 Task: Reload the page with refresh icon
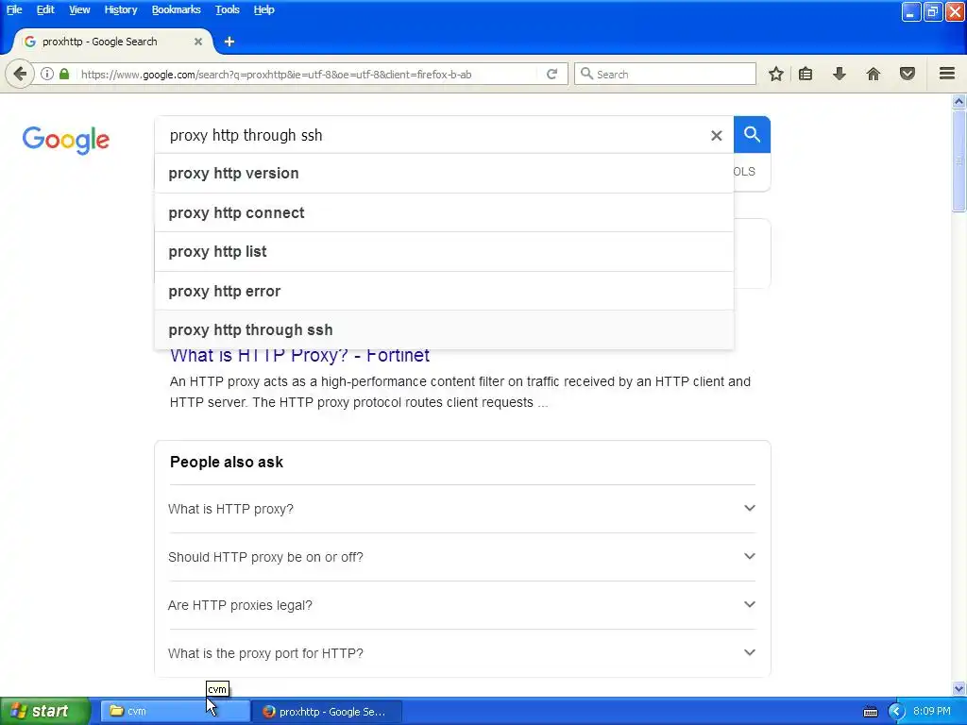(x=551, y=74)
